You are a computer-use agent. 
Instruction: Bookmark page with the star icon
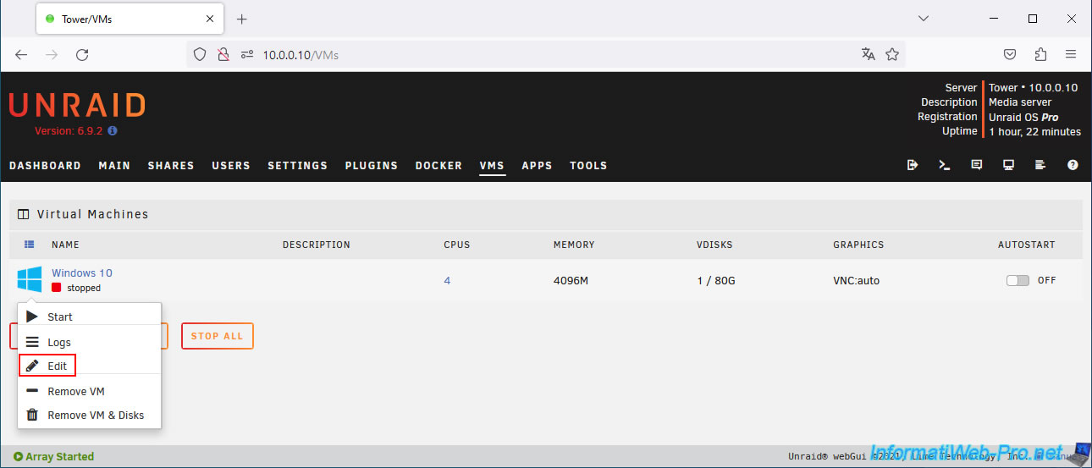[892, 54]
